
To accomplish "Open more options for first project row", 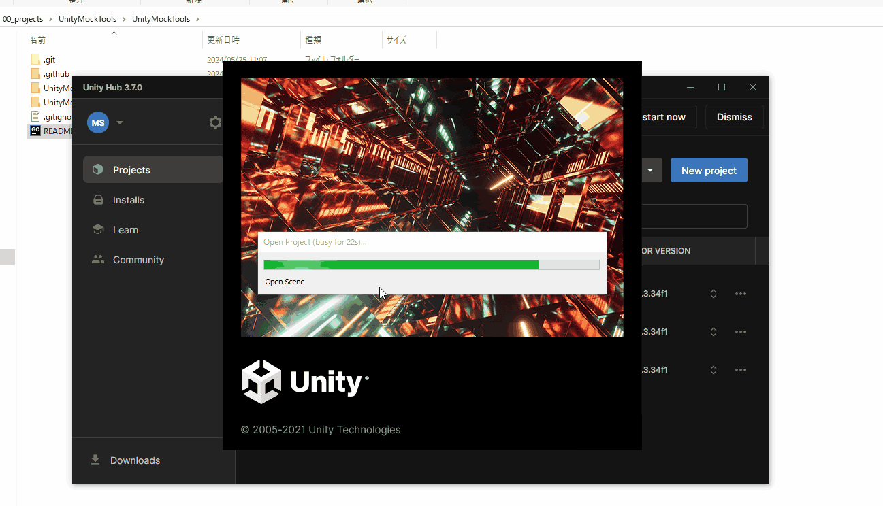I will coord(741,294).
